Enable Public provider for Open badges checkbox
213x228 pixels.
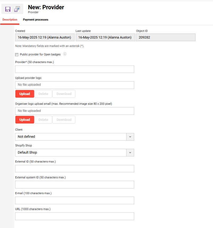tap(17, 55)
